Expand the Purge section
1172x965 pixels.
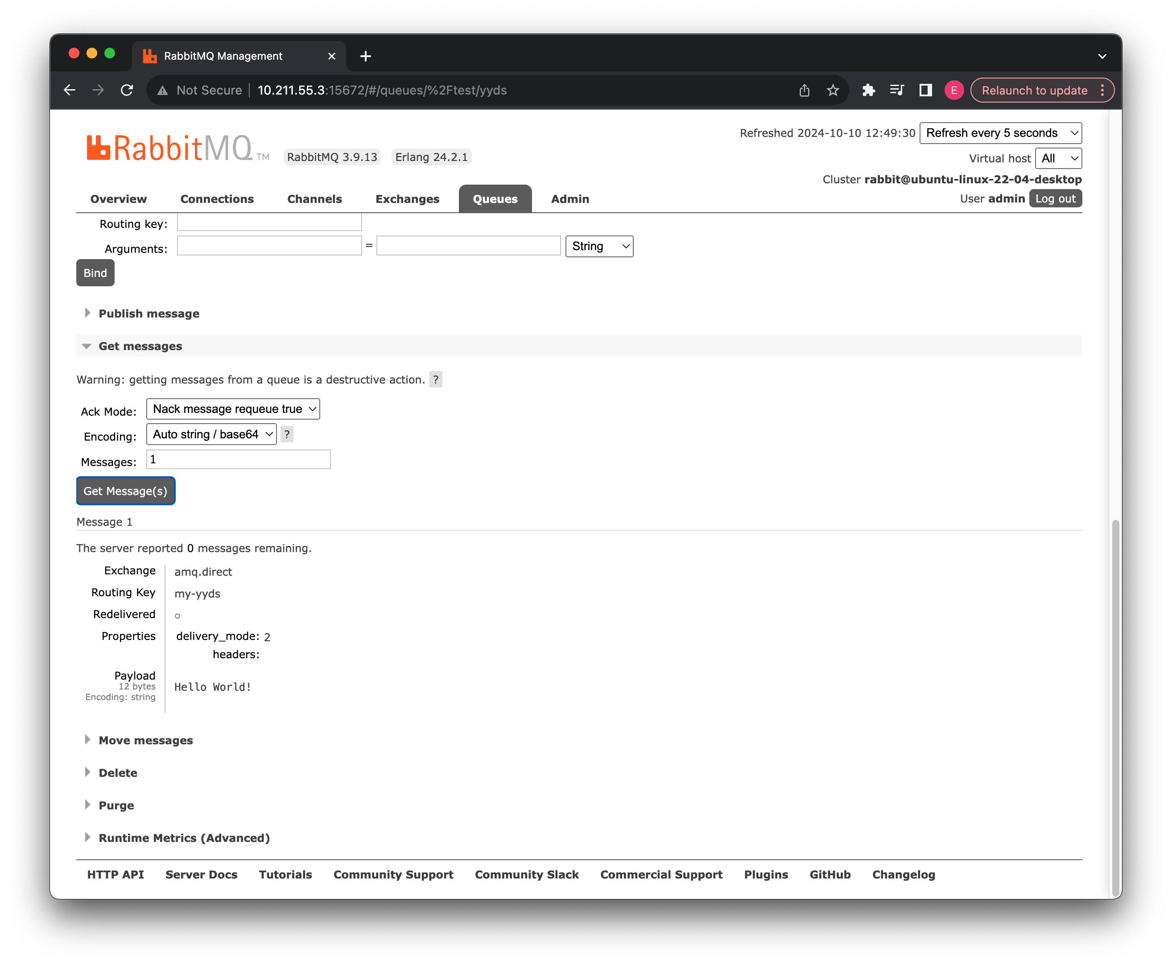point(116,805)
